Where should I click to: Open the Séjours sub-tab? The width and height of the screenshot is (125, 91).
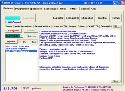tap(82, 26)
